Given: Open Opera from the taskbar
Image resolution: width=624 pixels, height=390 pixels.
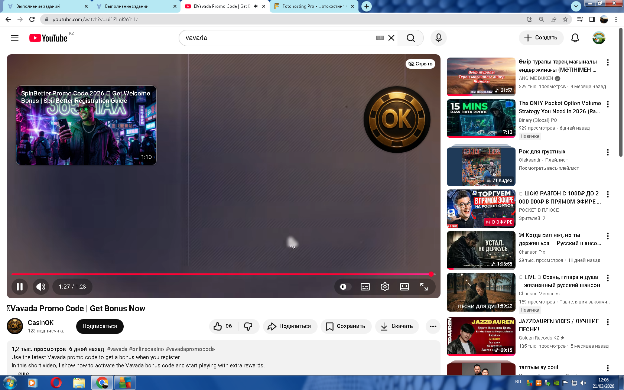Looking at the screenshot, I should click(x=56, y=383).
